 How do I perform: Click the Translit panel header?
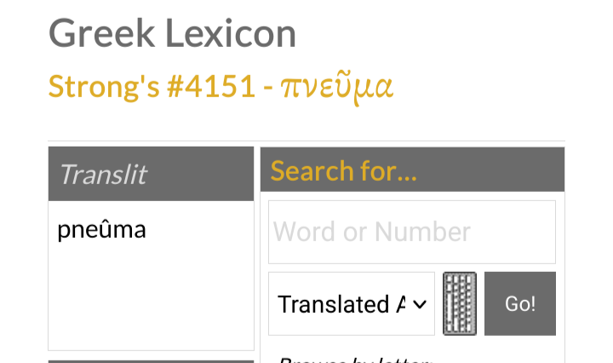(x=151, y=174)
